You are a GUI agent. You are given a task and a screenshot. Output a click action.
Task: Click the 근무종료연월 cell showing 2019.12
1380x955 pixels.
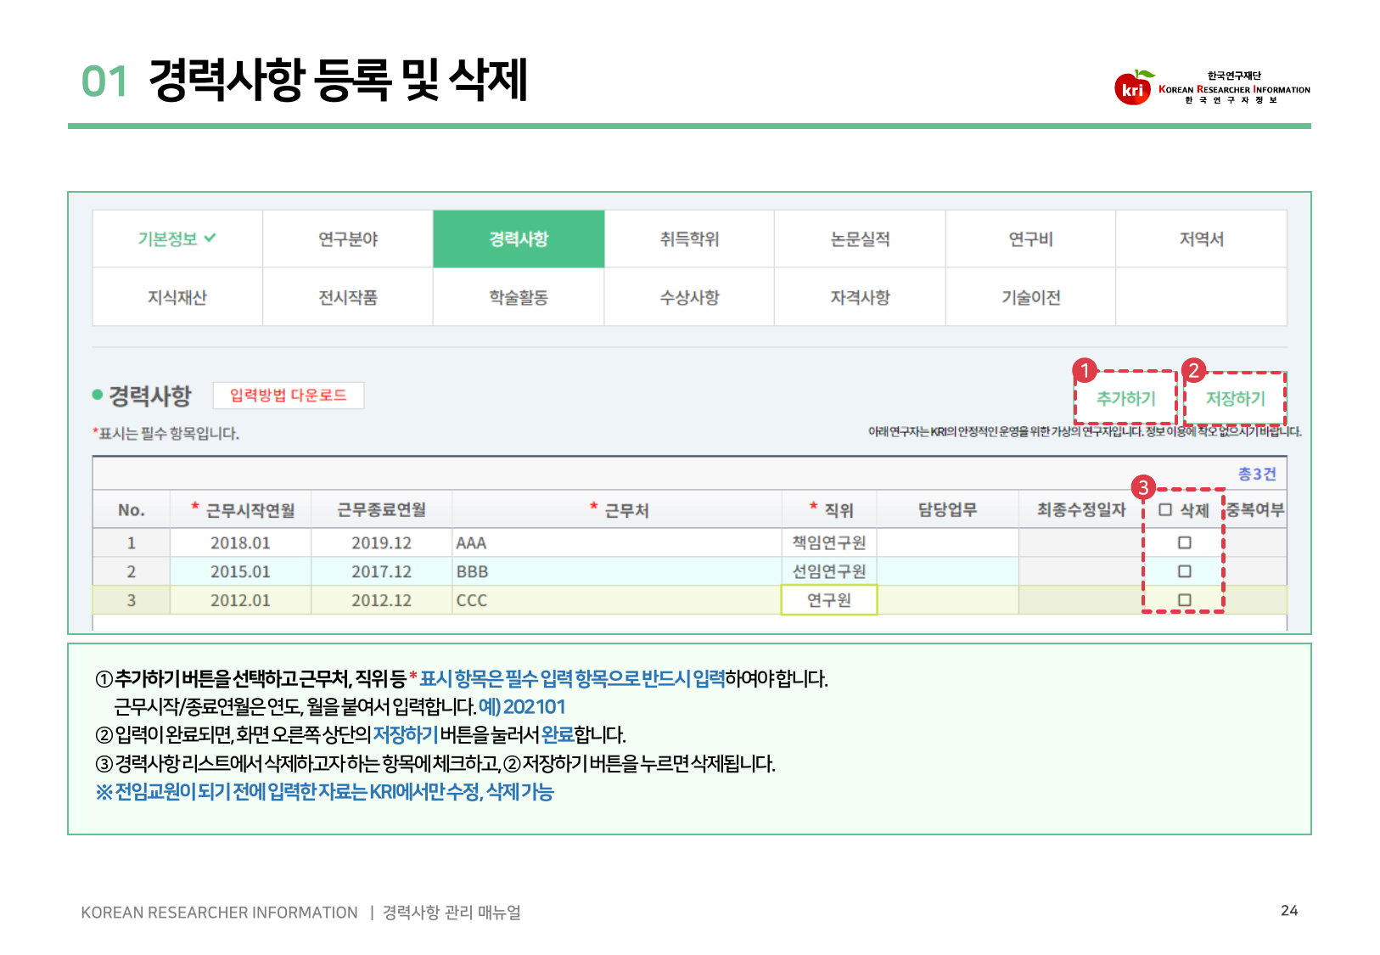381,542
